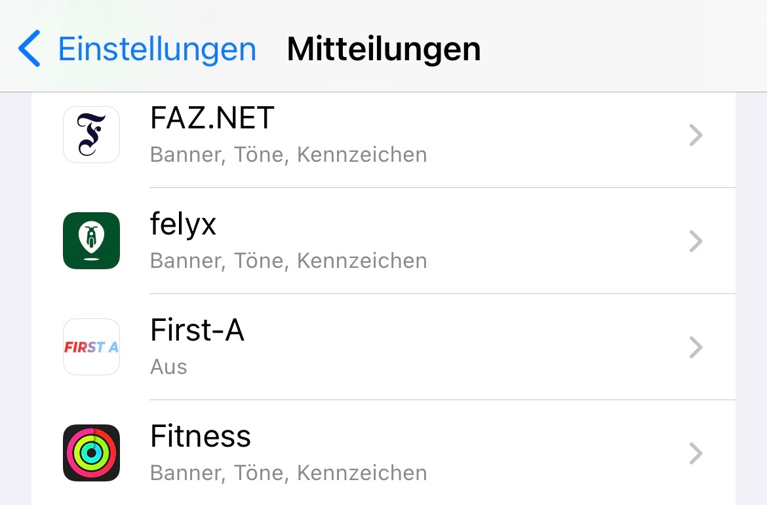Viewport: 767px width, 505px height.
Task: Select the felyx app name
Action: coord(183,225)
